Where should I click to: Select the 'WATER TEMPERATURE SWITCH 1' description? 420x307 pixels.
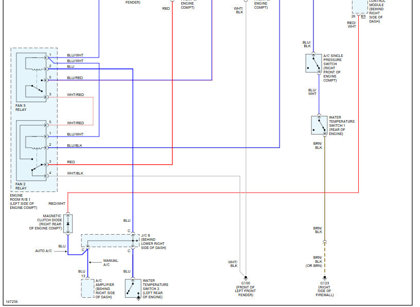[x=342, y=125]
